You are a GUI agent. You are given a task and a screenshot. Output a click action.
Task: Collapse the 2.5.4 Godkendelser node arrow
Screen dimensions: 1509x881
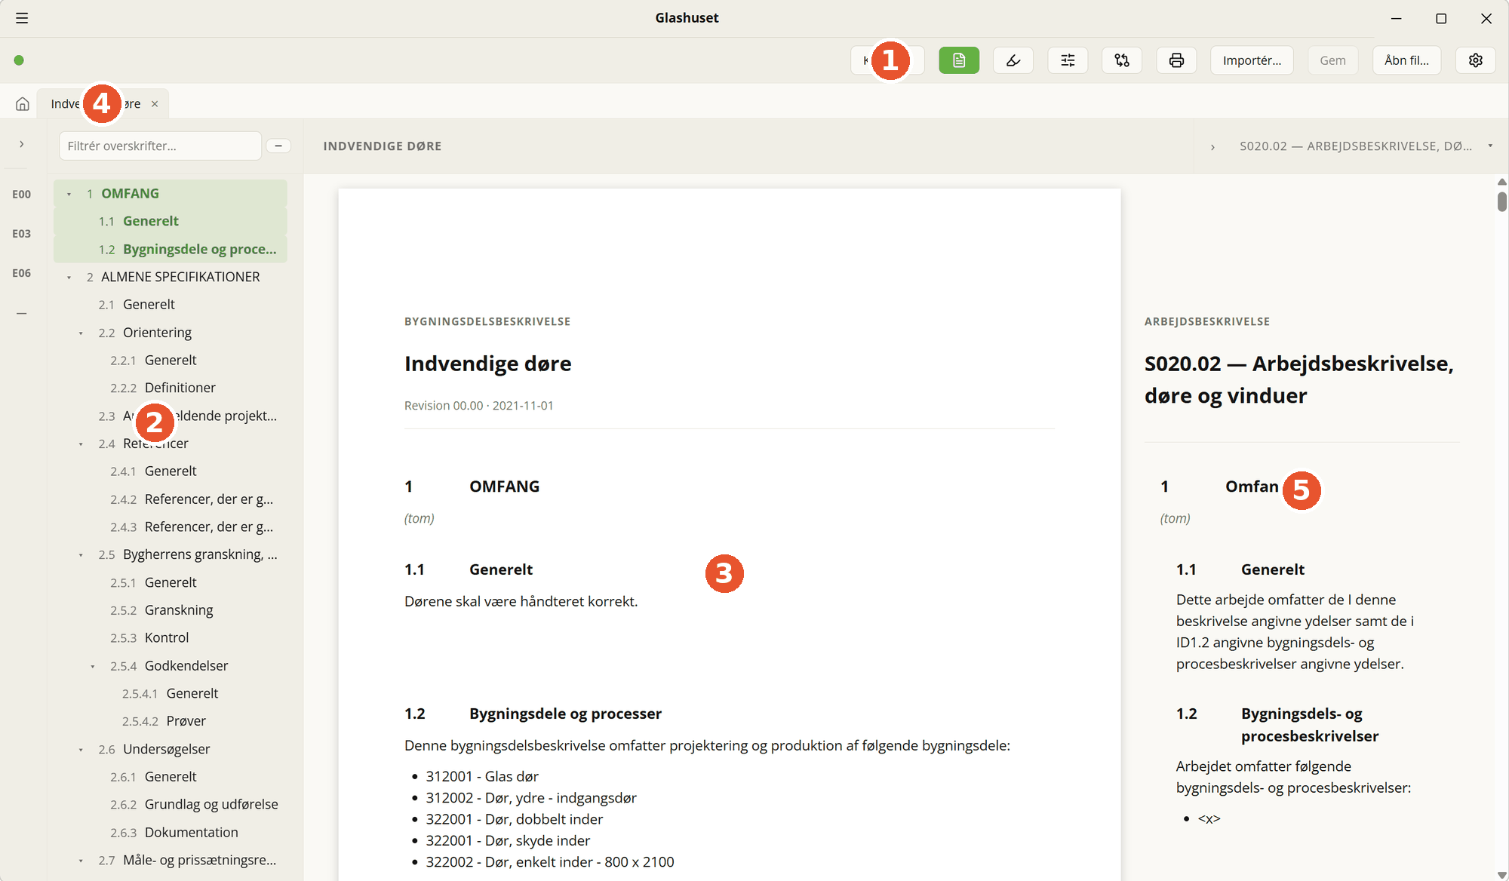pyautogui.click(x=93, y=666)
